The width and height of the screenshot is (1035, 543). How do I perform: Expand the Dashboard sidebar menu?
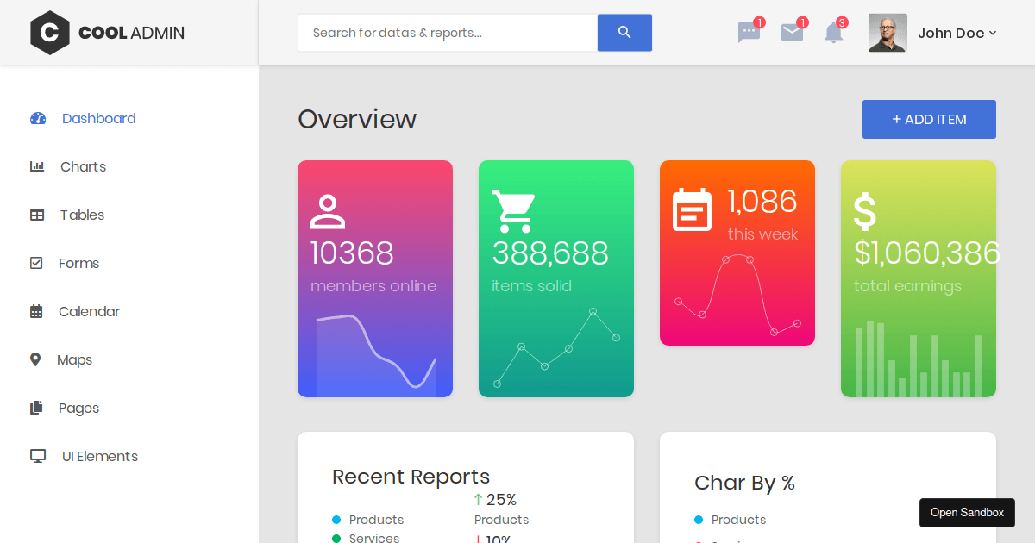(x=98, y=119)
